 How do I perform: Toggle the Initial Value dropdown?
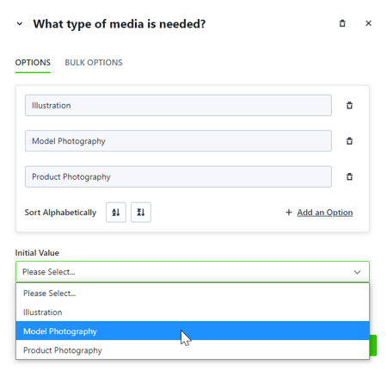(x=193, y=271)
